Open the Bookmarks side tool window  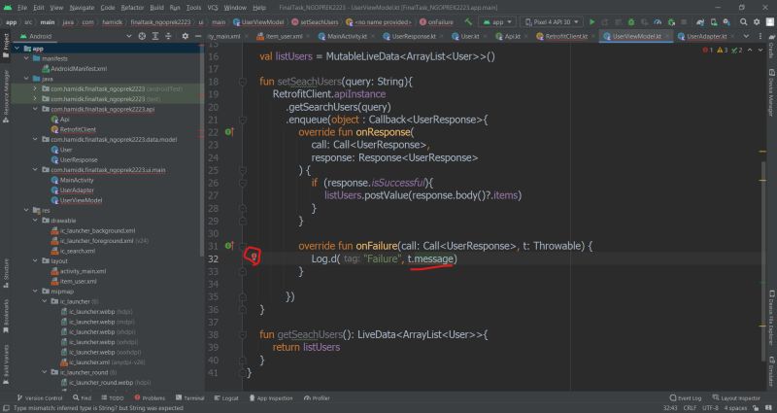[x=6, y=317]
